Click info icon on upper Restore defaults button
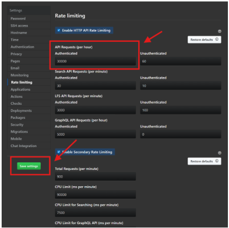This screenshot has width=229, height=228. coord(217,39)
